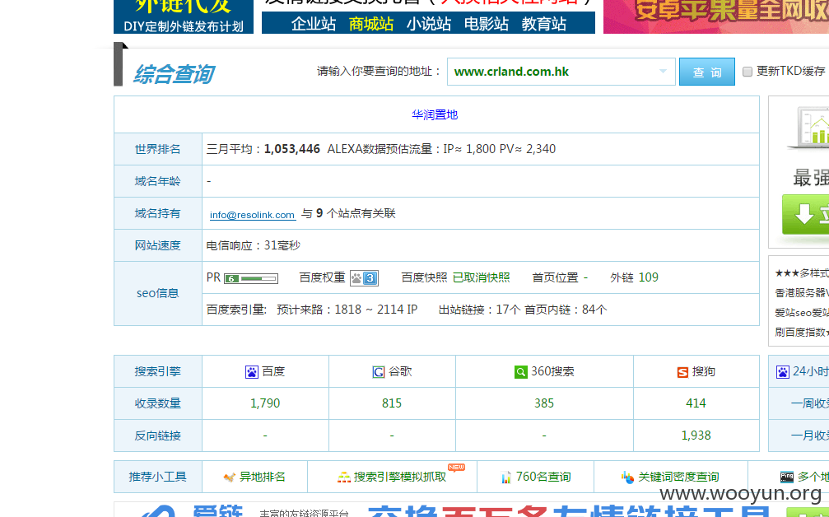The image size is (829, 517).
Task: Open the info@resolink.com email link
Action: (x=252, y=215)
